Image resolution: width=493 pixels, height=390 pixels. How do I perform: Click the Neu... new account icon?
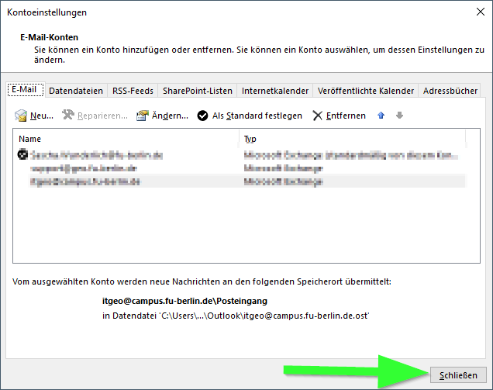coord(22,116)
